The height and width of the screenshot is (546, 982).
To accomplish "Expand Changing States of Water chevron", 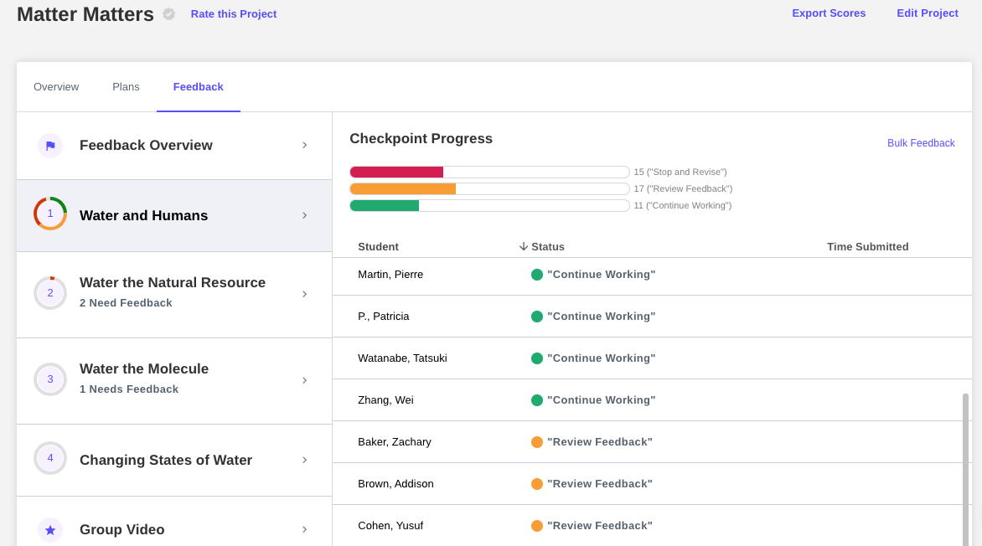I will coord(305,461).
